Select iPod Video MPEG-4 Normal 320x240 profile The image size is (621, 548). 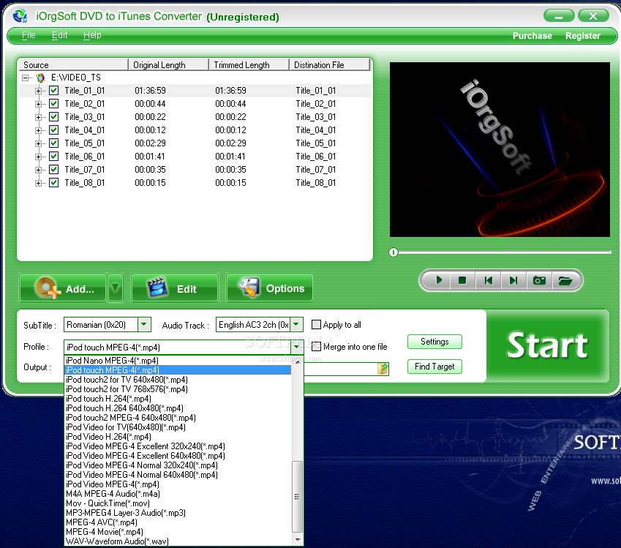[178, 465]
